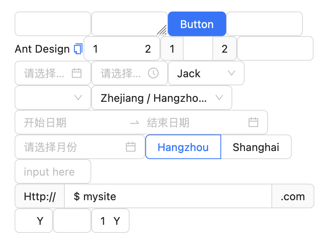Focus the 'input here' field
The height and width of the screenshot is (249, 322).
click(x=53, y=171)
